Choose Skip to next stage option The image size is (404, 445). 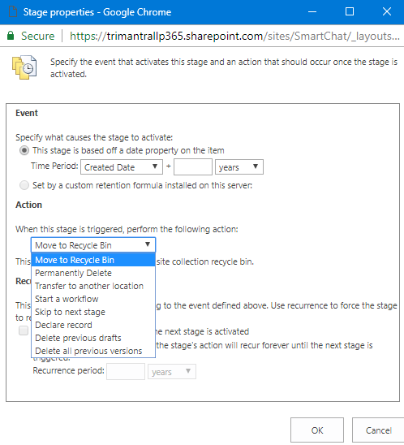click(93, 312)
